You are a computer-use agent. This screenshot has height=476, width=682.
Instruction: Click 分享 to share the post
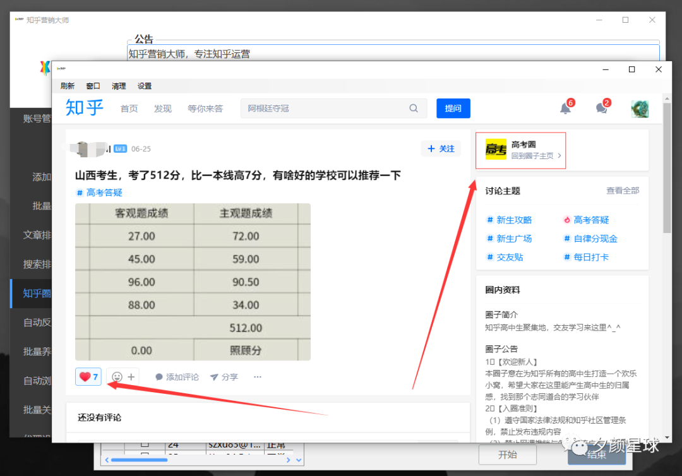pos(224,377)
